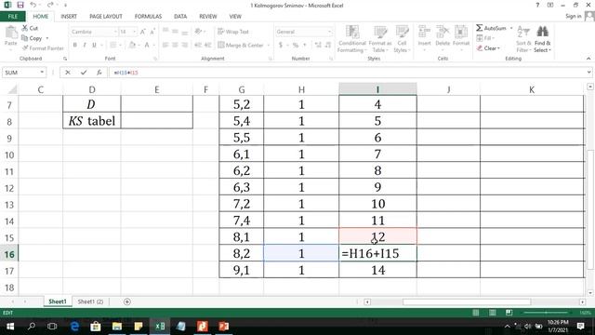The width and height of the screenshot is (595, 335).
Task: Toggle Underline formatting
Action: click(94, 45)
